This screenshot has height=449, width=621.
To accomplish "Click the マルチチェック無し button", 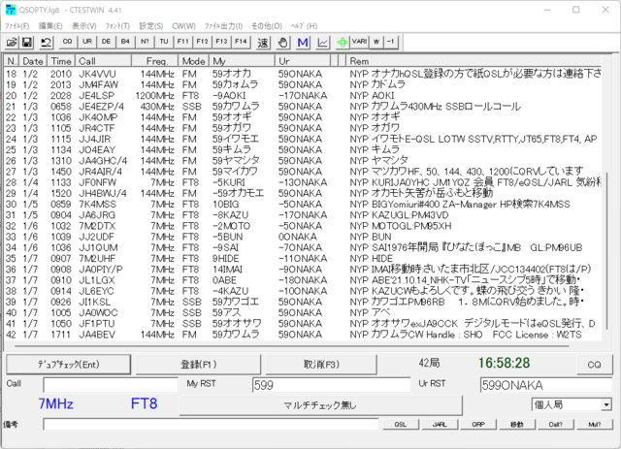I will pos(321,405).
